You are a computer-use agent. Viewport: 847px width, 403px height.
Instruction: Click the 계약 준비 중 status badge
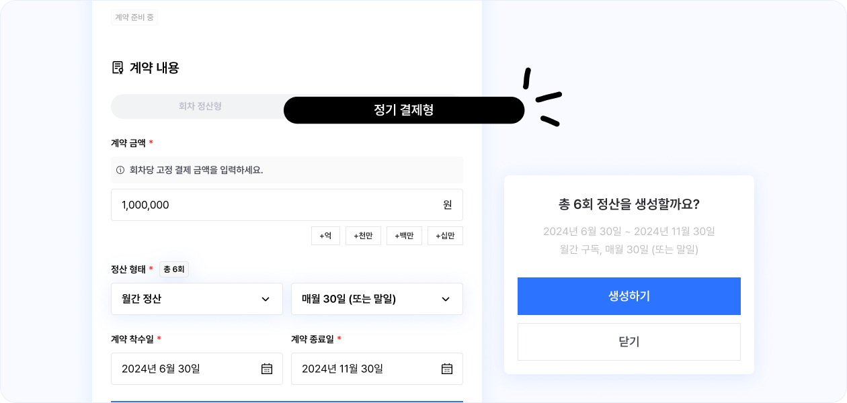point(134,17)
